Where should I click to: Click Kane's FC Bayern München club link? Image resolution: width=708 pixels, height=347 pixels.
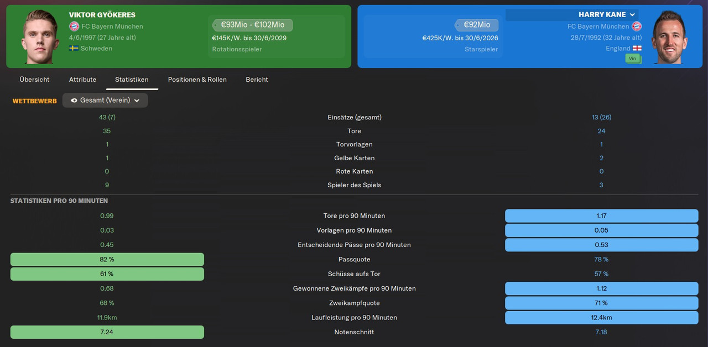pos(598,27)
